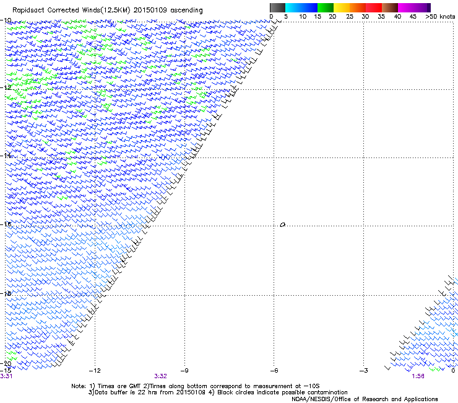Click the red 30-35 knots legend color

[374, 7]
